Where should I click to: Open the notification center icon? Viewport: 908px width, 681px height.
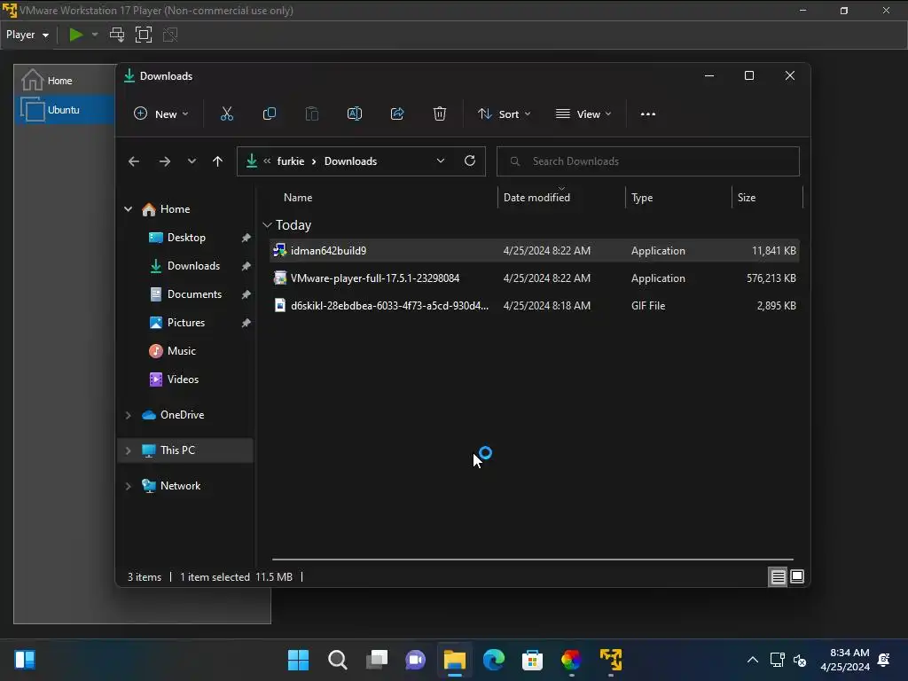[x=884, y=660]
